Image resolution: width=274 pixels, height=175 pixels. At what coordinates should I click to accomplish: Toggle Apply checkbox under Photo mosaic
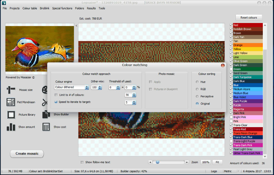[150, 82]
